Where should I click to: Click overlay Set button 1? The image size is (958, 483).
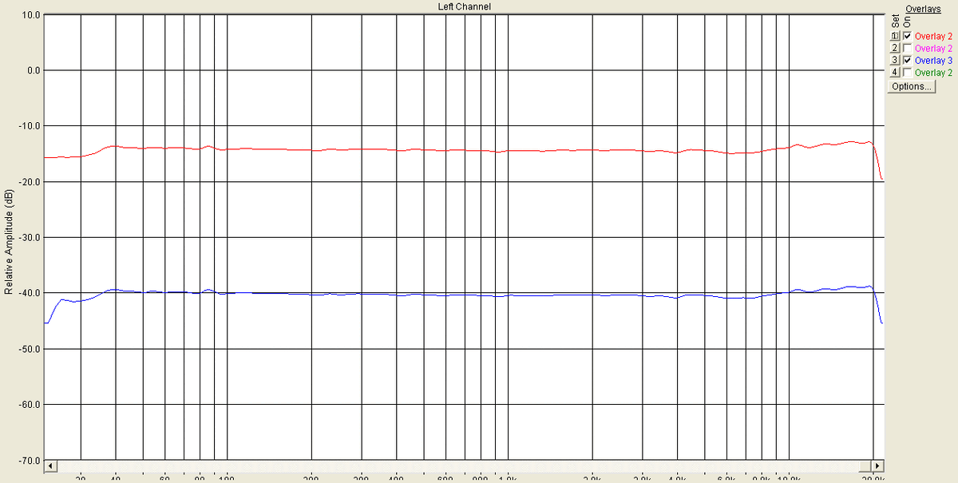[x=895, y=36]
